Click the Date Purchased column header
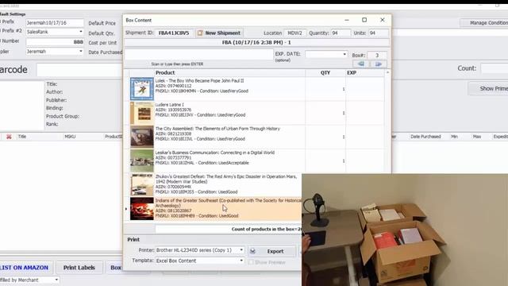 click(425, 137)
